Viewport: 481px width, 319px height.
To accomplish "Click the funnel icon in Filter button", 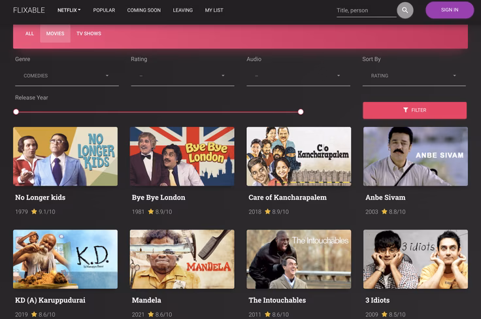I will tap(406, 110).
